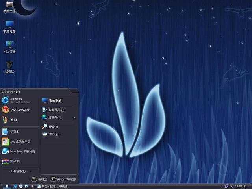Expand the 连接到 submenu arrow
The image size is (252, 189).
[74, 117]
